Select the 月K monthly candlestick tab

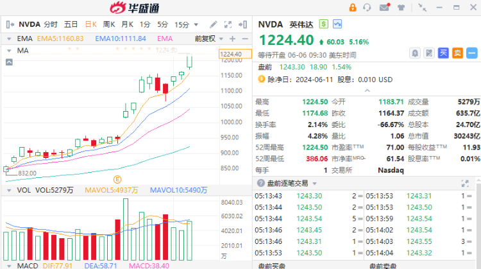click(127, 24)
